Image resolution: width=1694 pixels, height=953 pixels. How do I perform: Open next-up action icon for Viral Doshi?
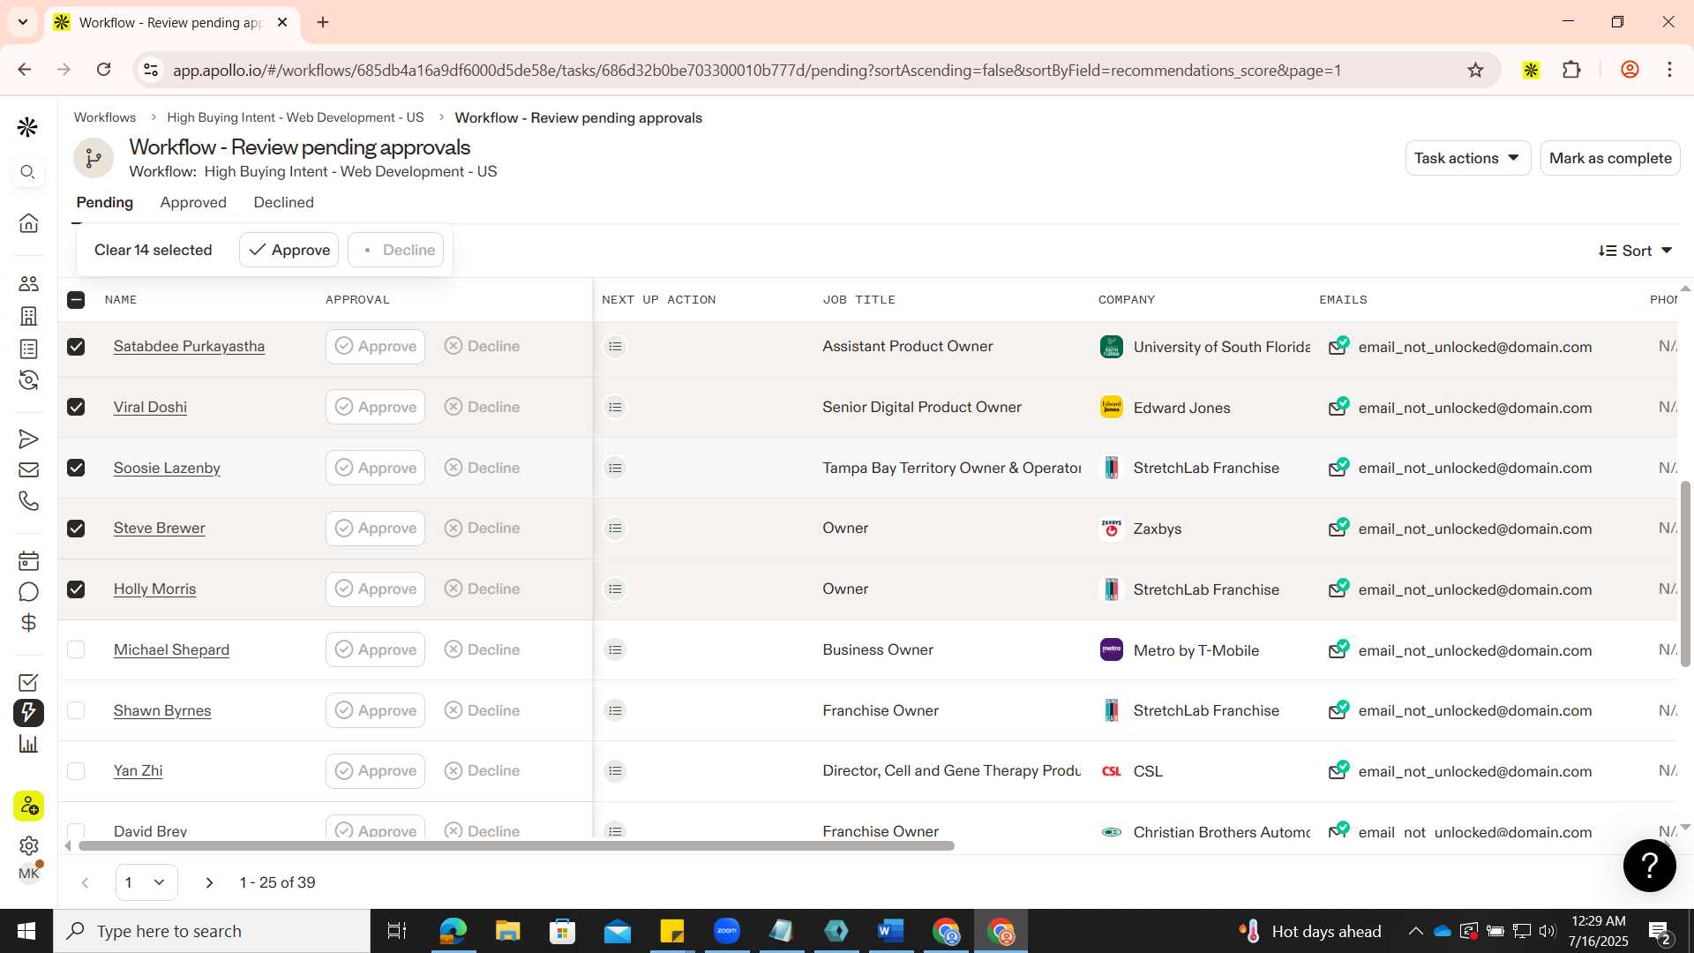point(615,407)
